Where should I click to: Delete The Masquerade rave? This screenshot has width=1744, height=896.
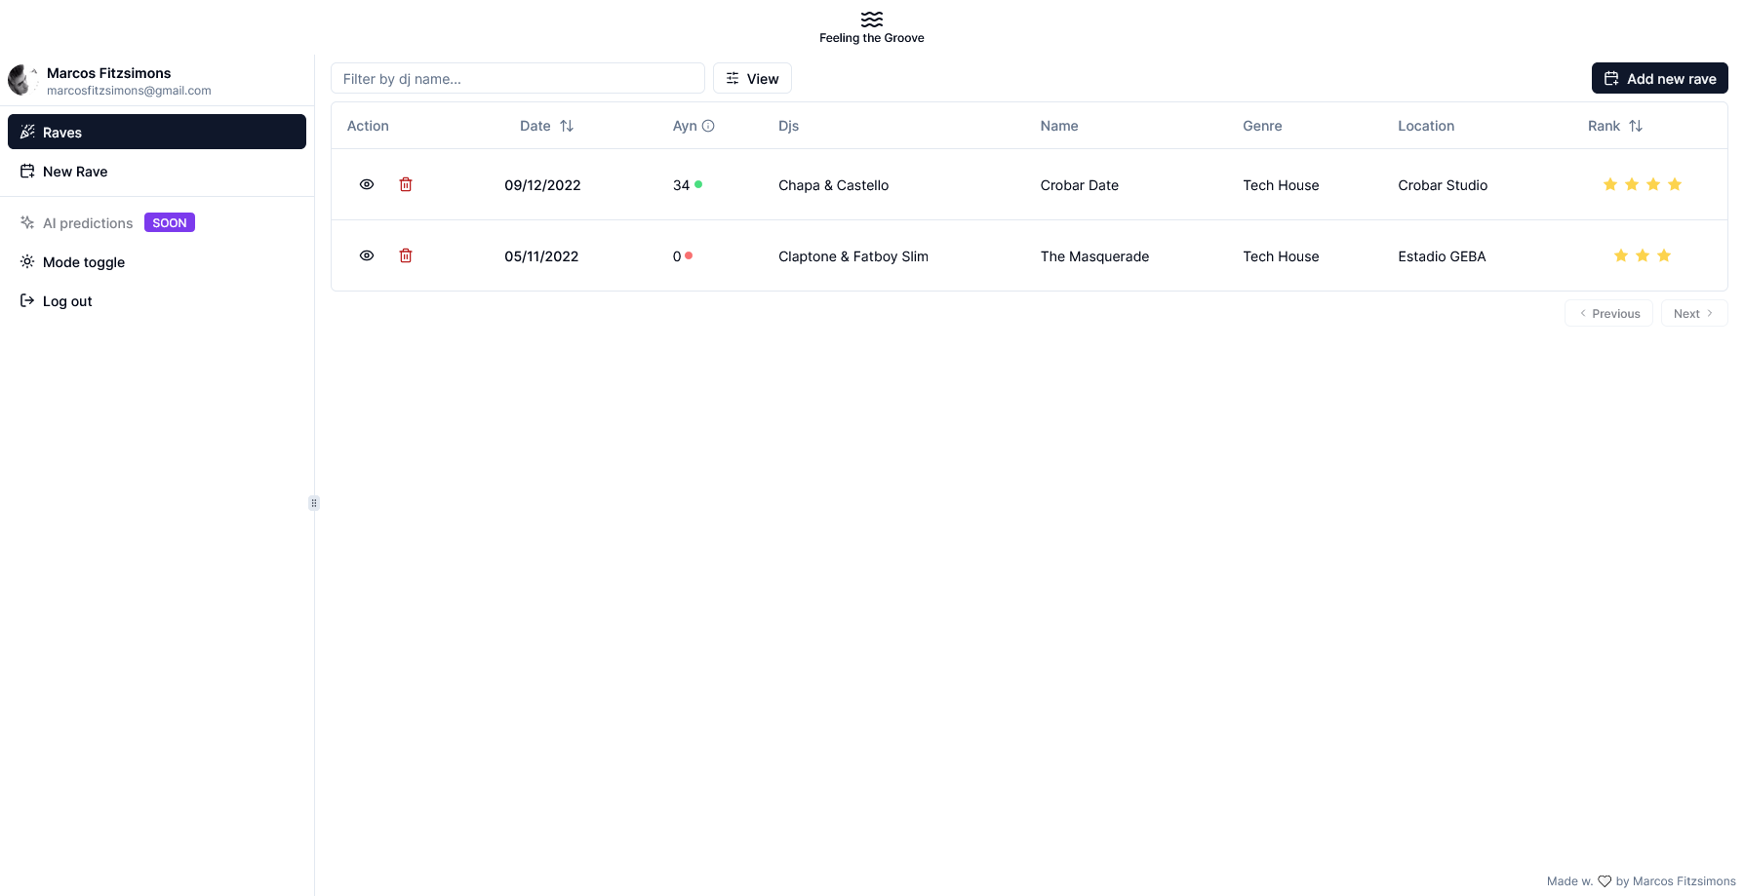coord(406,255)
